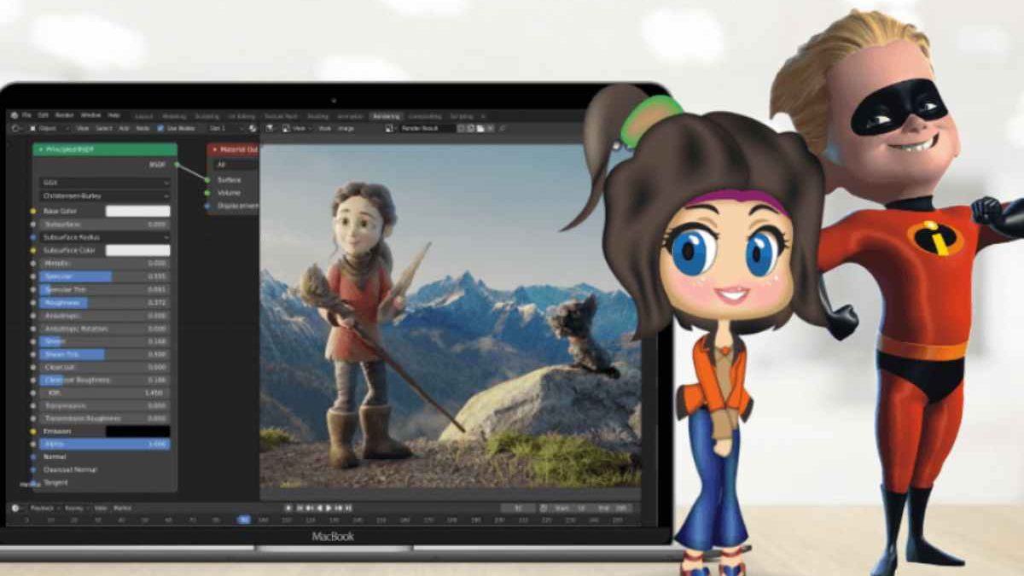Open the node editor Node menu
The image size is (1024, 576).
pos(143,128)
